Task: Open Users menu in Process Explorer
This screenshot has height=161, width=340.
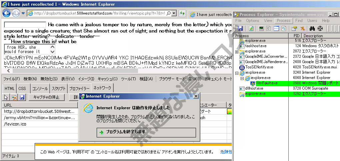Action: [x=312, y=21]
